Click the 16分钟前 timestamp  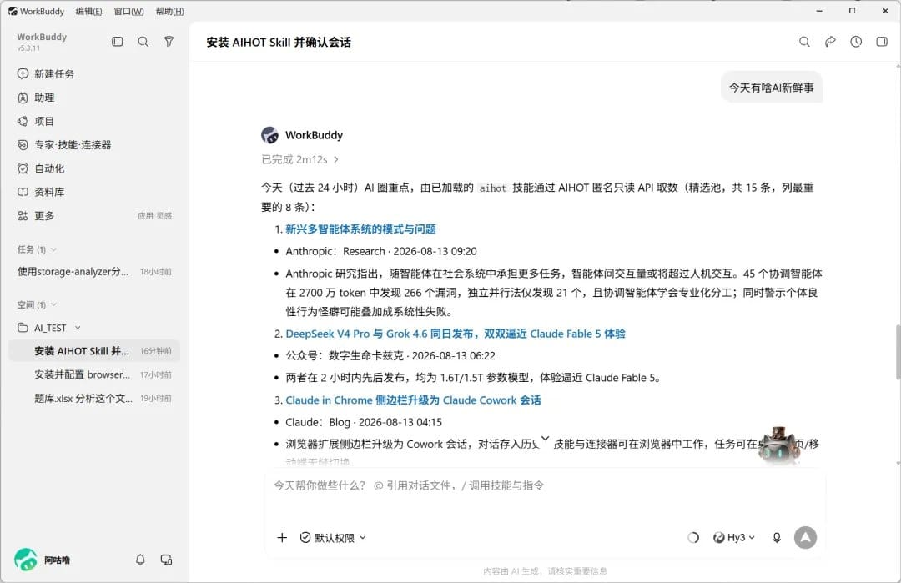156,351
